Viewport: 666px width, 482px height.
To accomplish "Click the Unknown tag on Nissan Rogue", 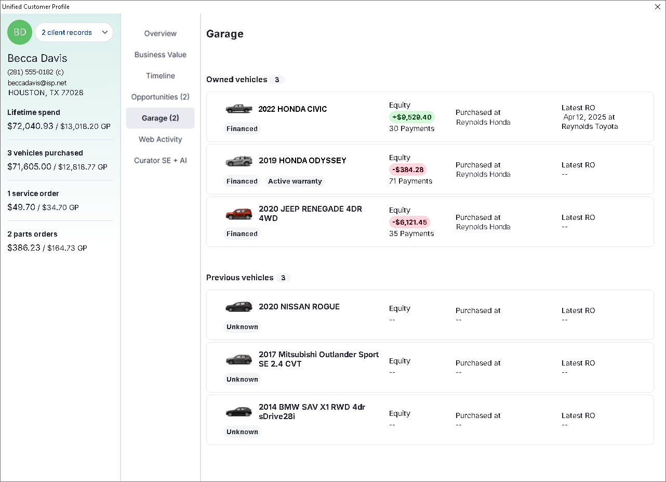I will pyautogui.click(x=242, y=327).
